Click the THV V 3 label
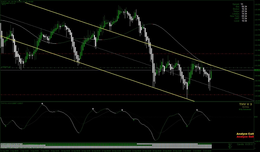 245,104
